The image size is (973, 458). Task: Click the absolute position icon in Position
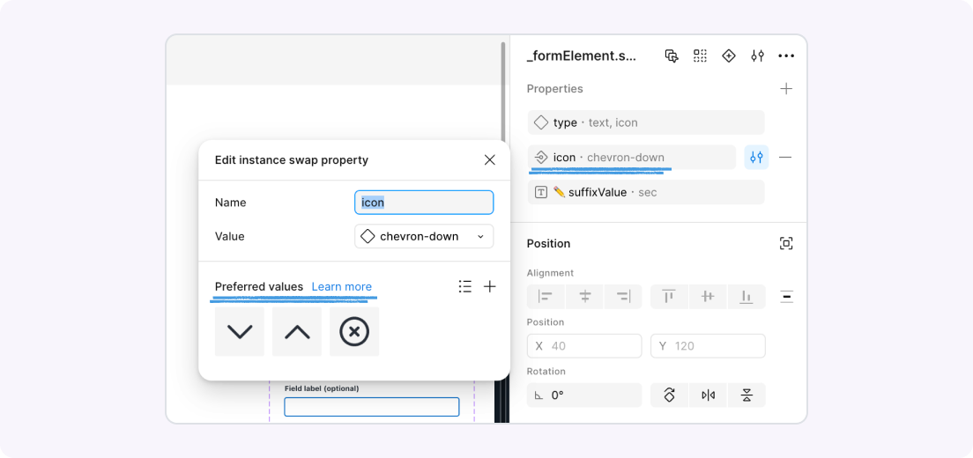tap(786, 244)
